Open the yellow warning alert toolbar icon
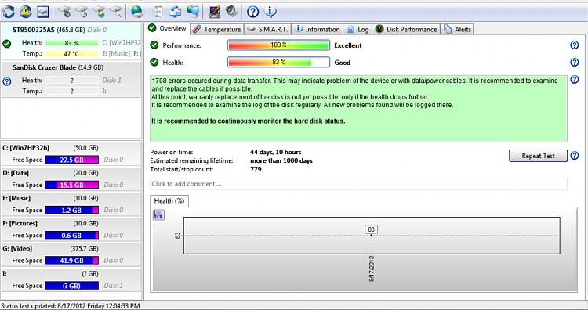This screenshot has height=310, width=588. click(26, 12)
